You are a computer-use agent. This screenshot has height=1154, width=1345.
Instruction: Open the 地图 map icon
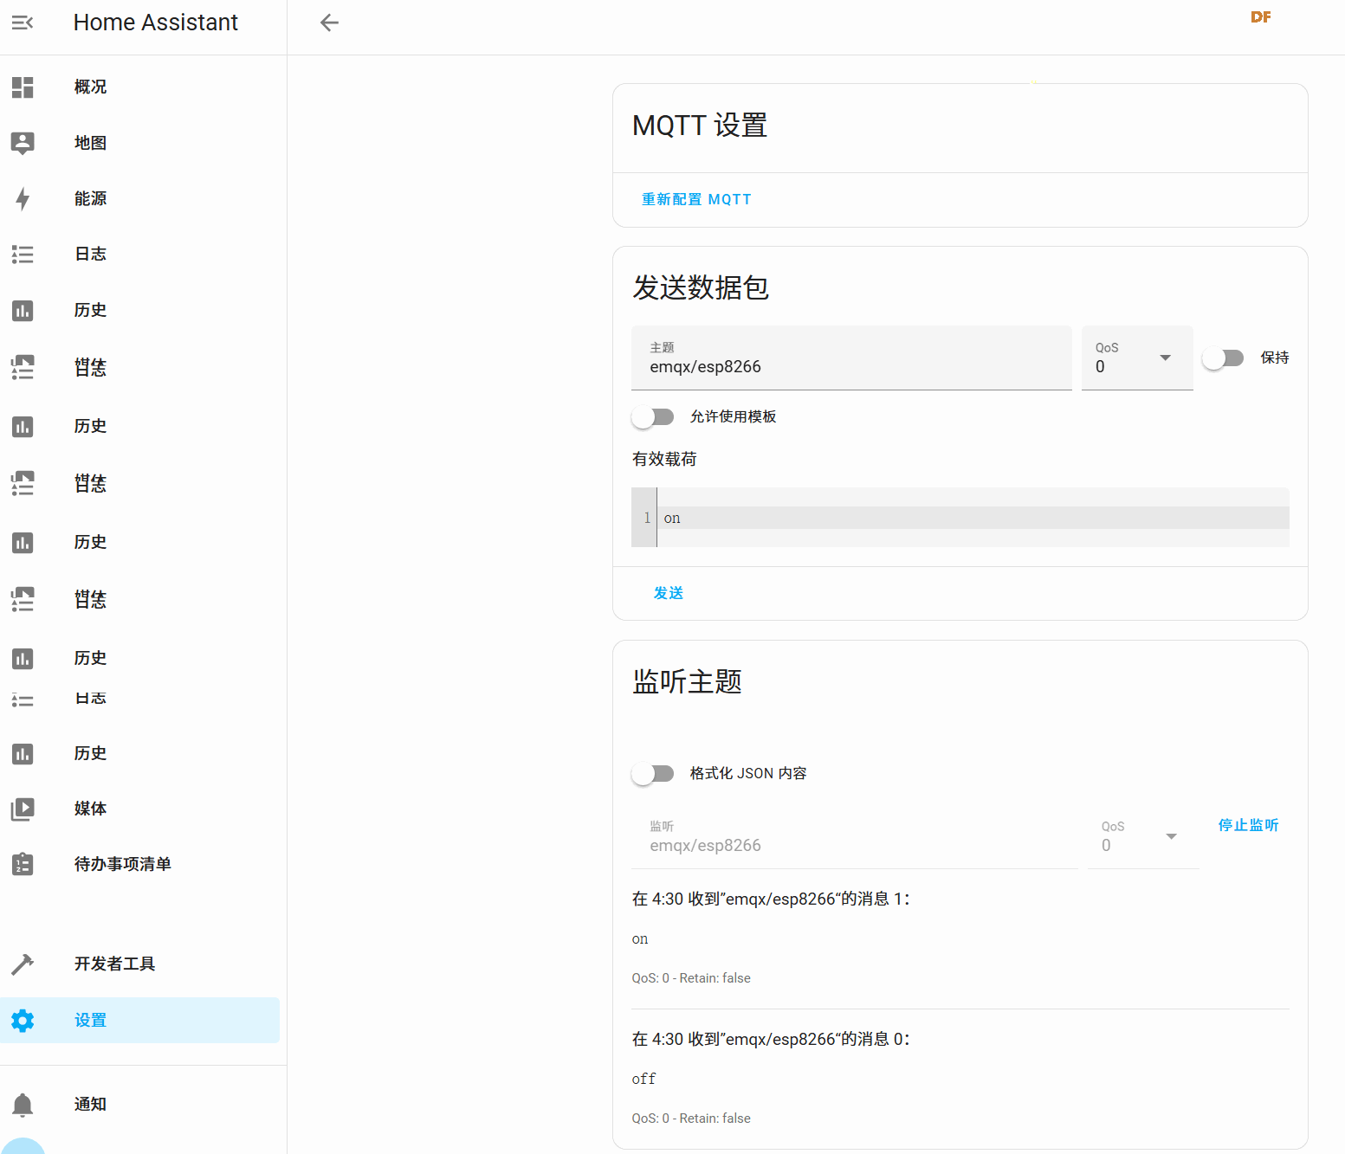point(23,143)
